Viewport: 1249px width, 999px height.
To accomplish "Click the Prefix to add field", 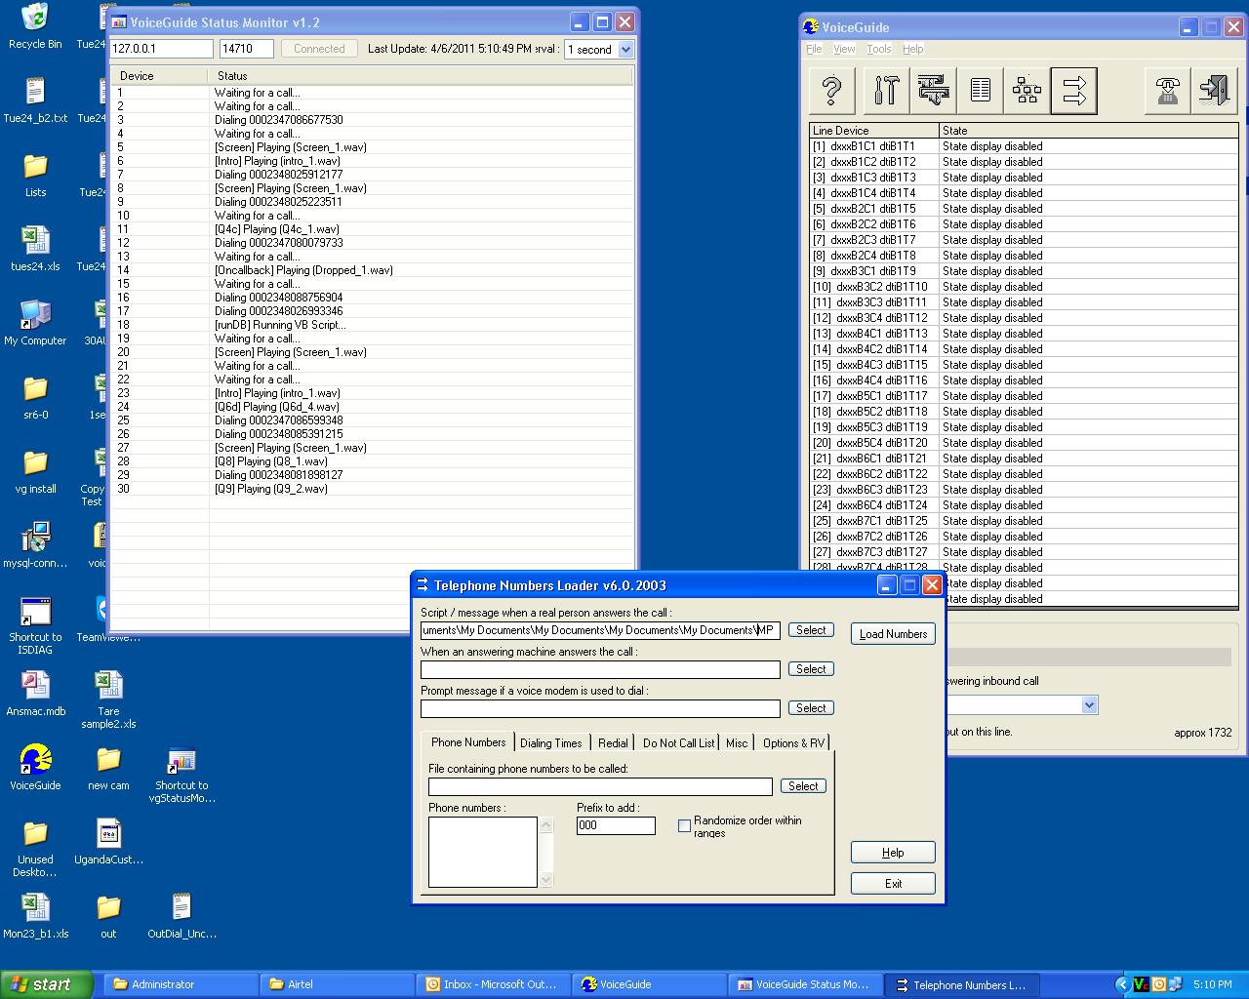I will (x=616, y=825).
